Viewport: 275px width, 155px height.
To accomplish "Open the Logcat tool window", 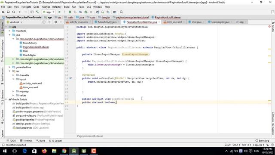I will [55, 141].
